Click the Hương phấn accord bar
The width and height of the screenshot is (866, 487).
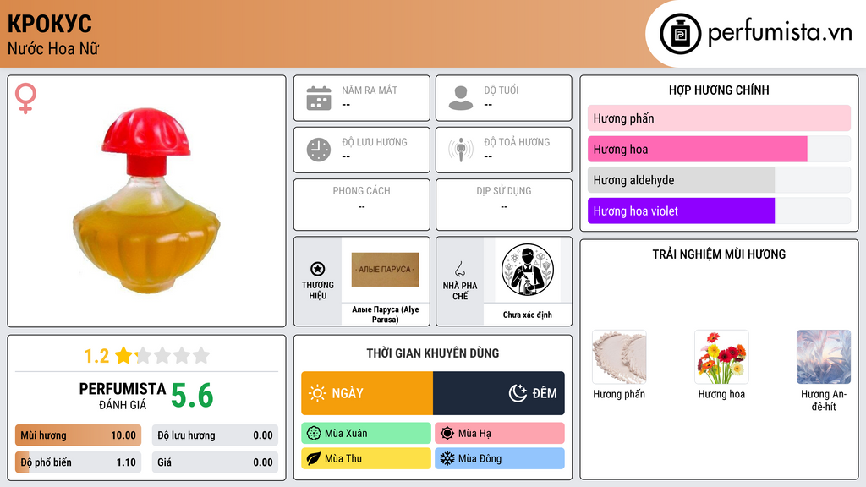(x=719, y=118)
